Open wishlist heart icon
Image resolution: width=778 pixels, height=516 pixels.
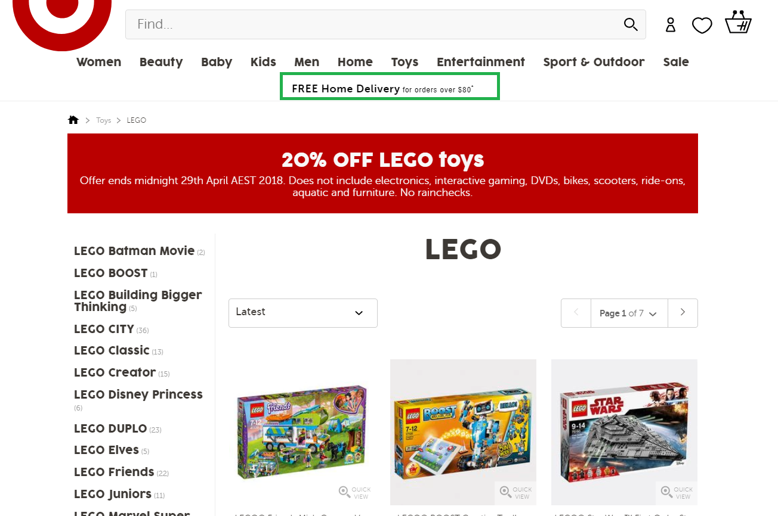[x=702, y=26]
